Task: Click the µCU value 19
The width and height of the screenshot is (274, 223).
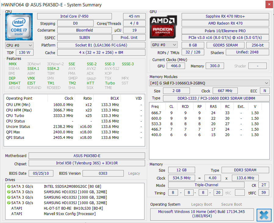Action: coord(134,30)
